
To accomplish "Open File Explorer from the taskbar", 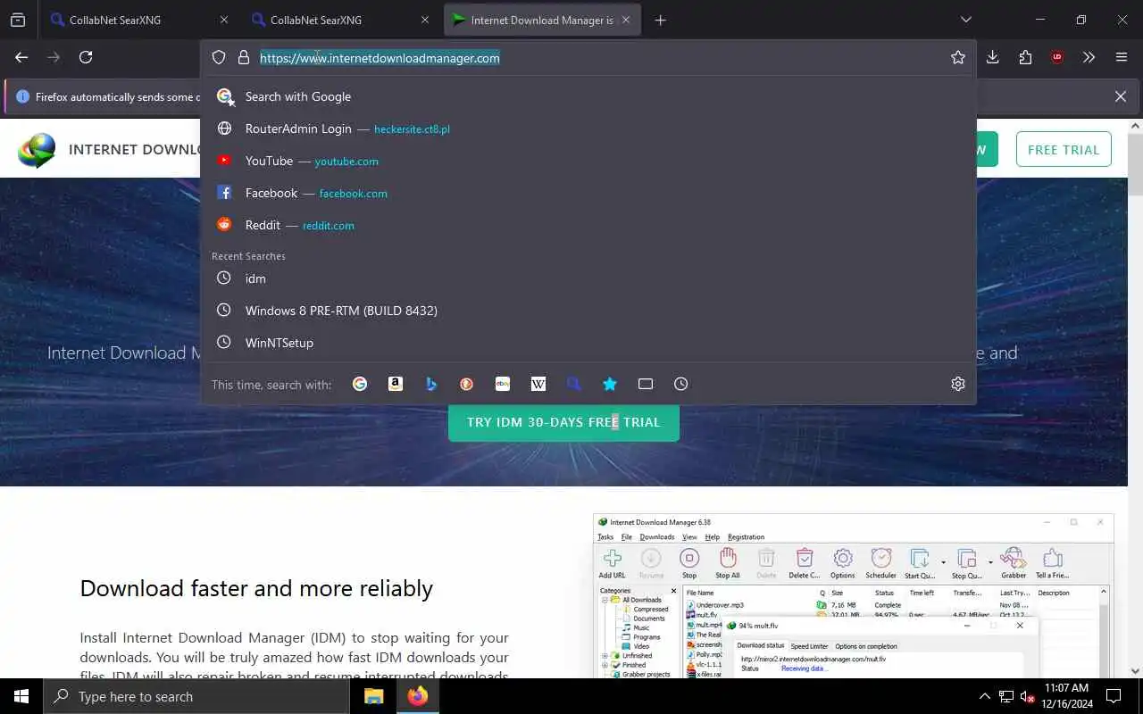I will click(373, 696).
